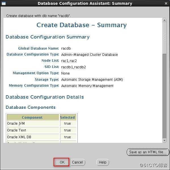
Task: Click the SID List value racdb1,racdb2
Action: tap(73, 67)
